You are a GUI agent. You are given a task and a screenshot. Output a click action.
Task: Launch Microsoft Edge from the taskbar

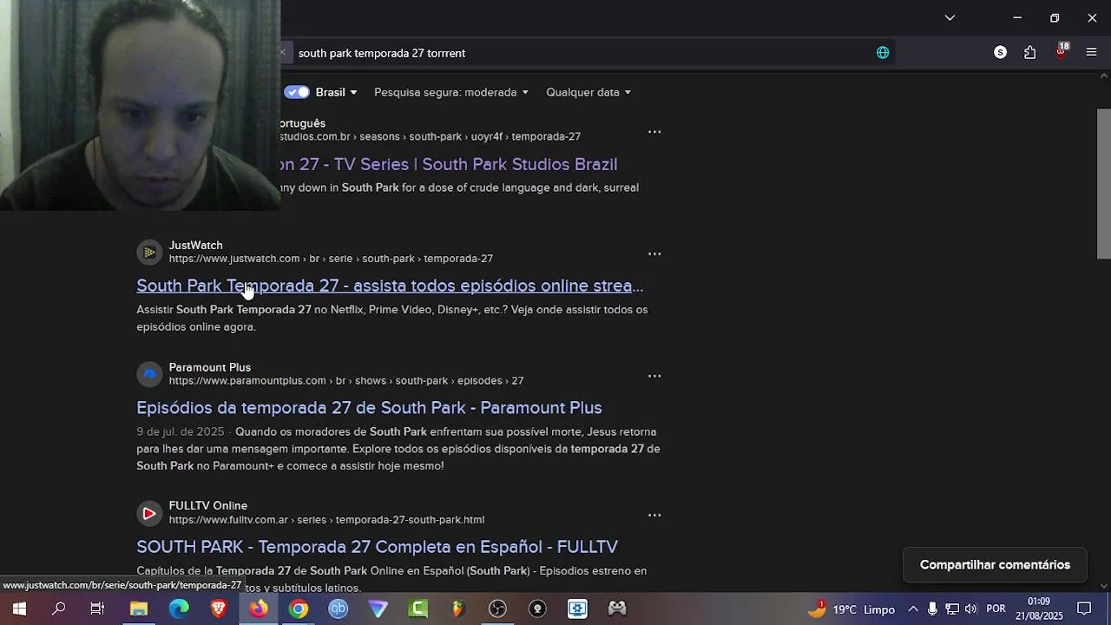tap(178, 609)
